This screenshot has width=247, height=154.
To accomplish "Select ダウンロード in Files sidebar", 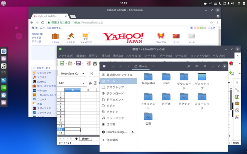I will coord(118,93).
